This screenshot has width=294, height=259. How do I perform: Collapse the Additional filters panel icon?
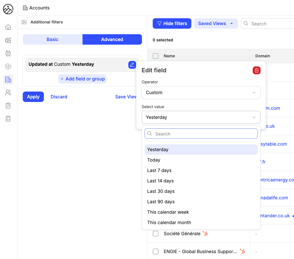(x=24, y=22)
